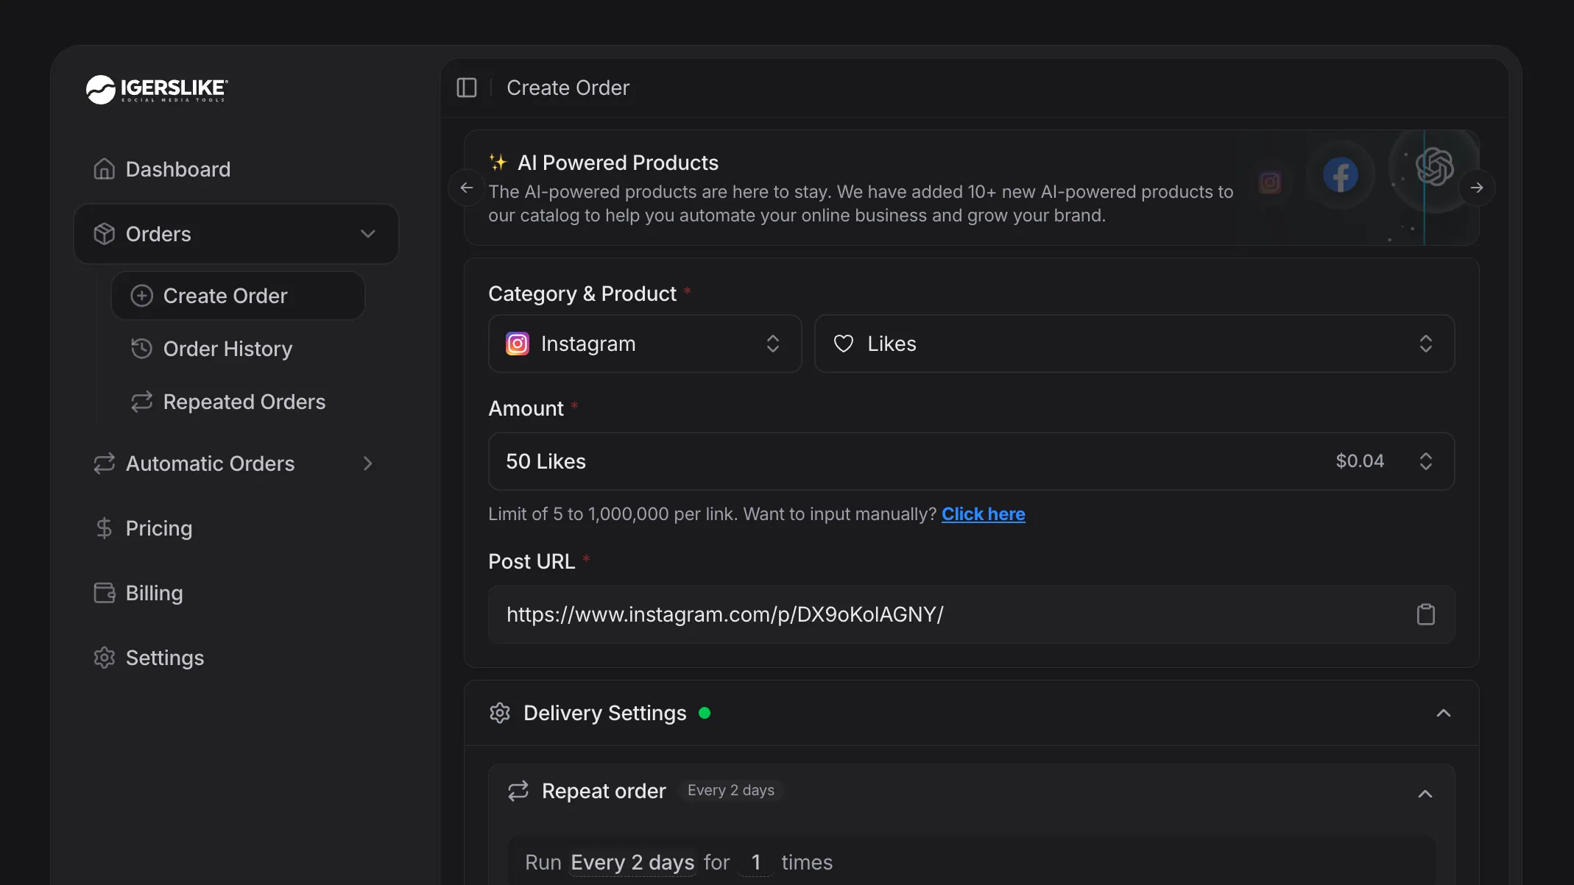1574x885 pixels.
Task: Paste from clipboard into Post URL
Action: tap(1426, 614)
